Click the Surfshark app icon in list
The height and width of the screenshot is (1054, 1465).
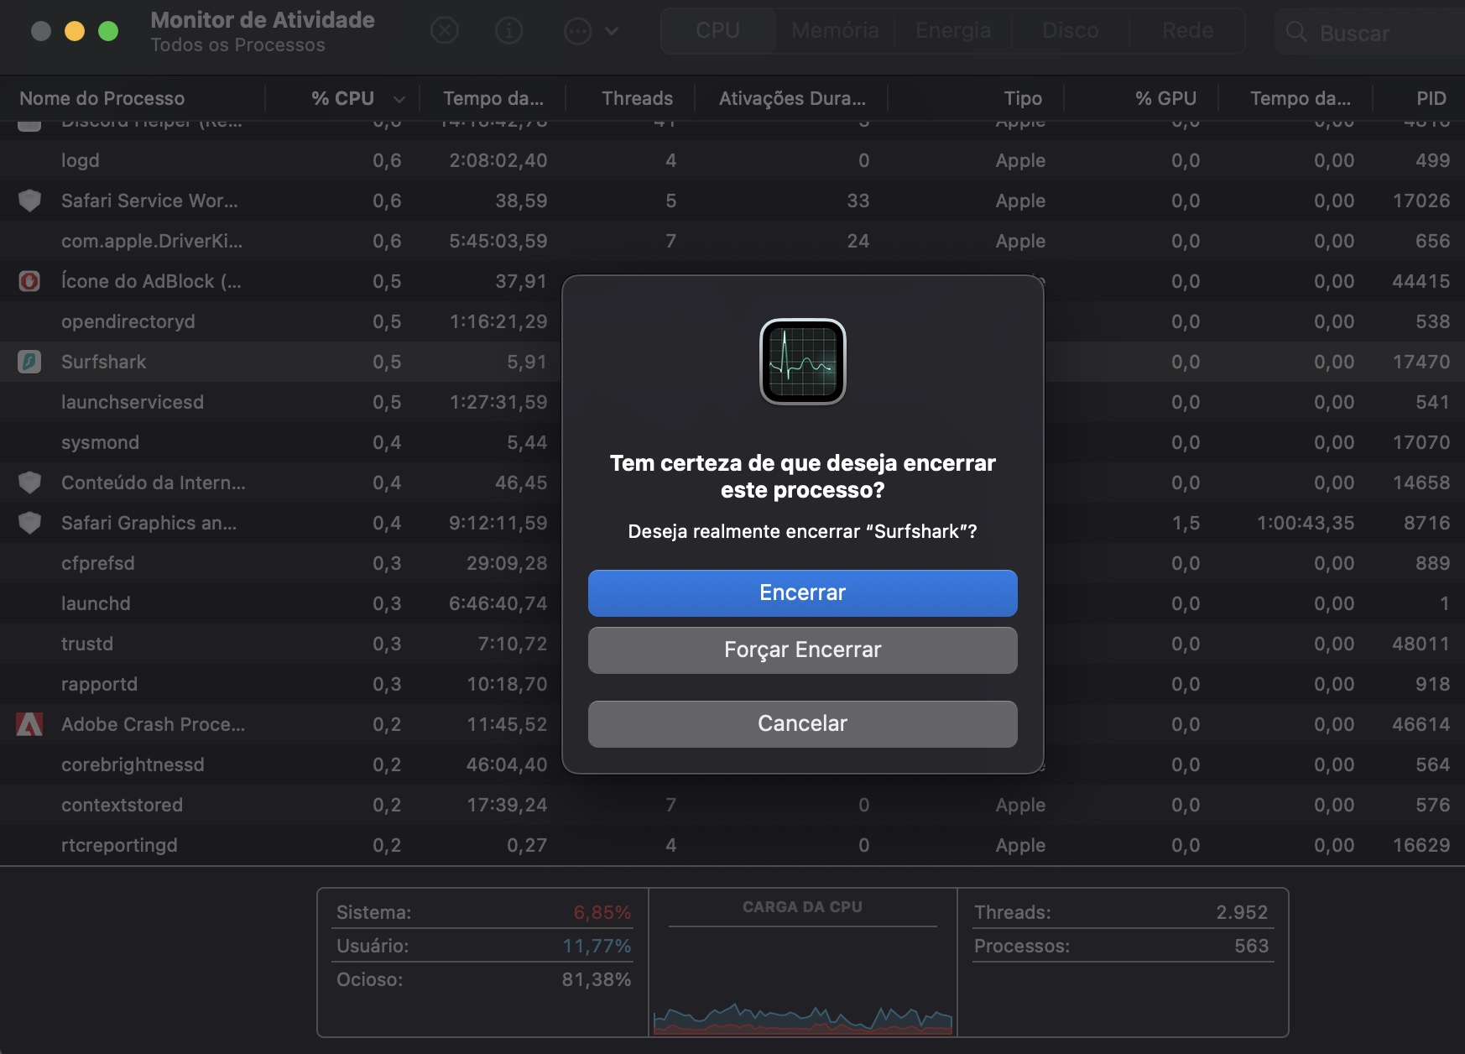(x=29, y=362)
